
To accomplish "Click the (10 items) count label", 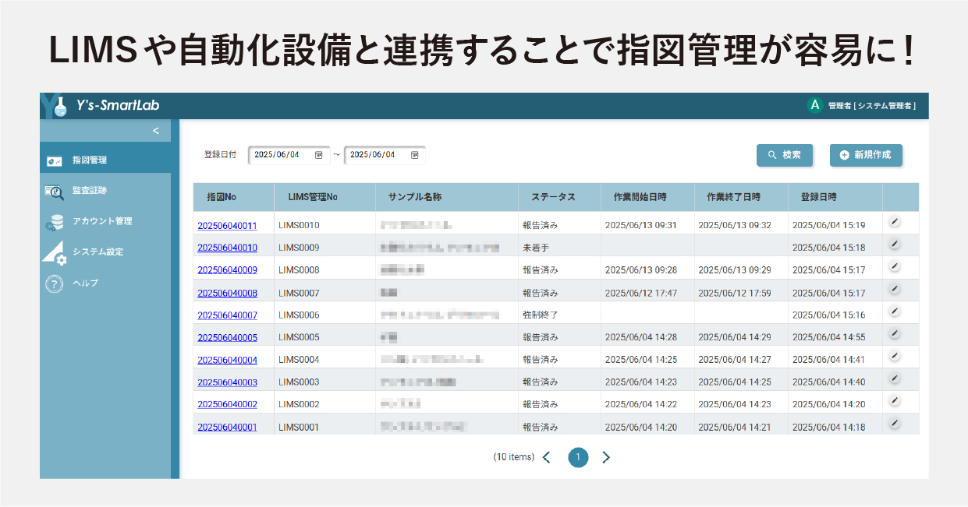I will (x=514, y=457).
